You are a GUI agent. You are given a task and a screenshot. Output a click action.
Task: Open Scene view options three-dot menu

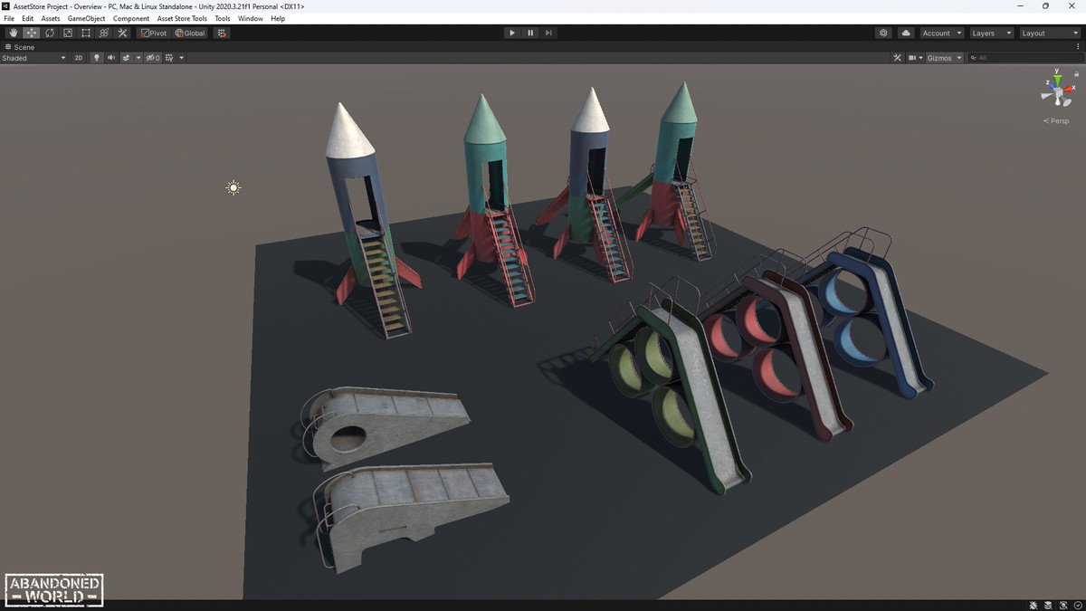pos(1080,47)
